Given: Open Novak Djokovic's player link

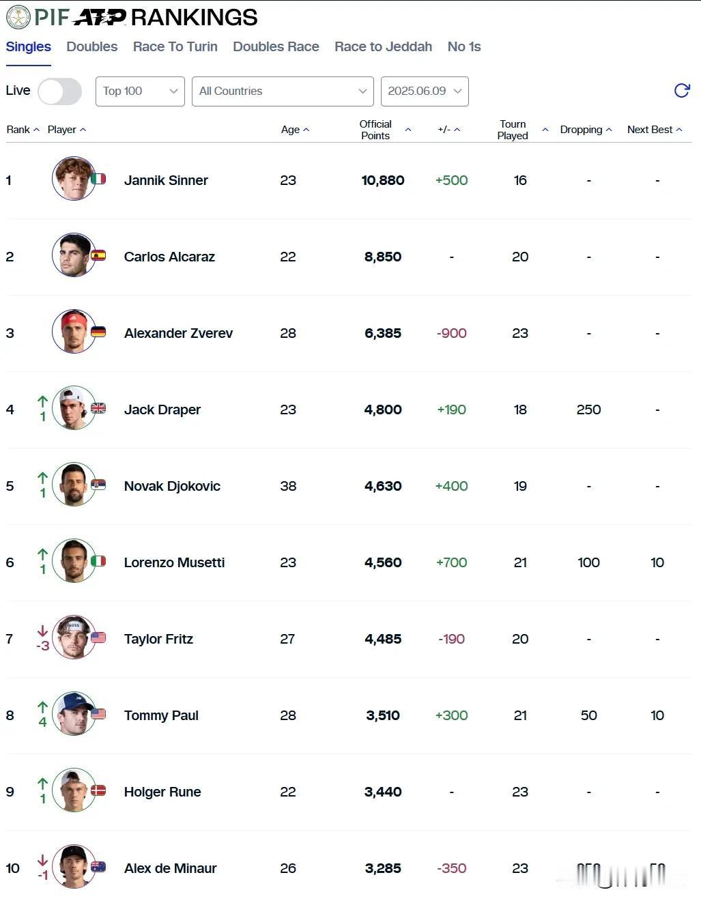Looking at the screenshot, I should [172, 486].
